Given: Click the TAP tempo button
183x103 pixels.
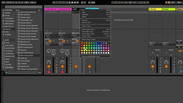Looking at the screenshot, I should pyautogui.click(x=3, y=3).
